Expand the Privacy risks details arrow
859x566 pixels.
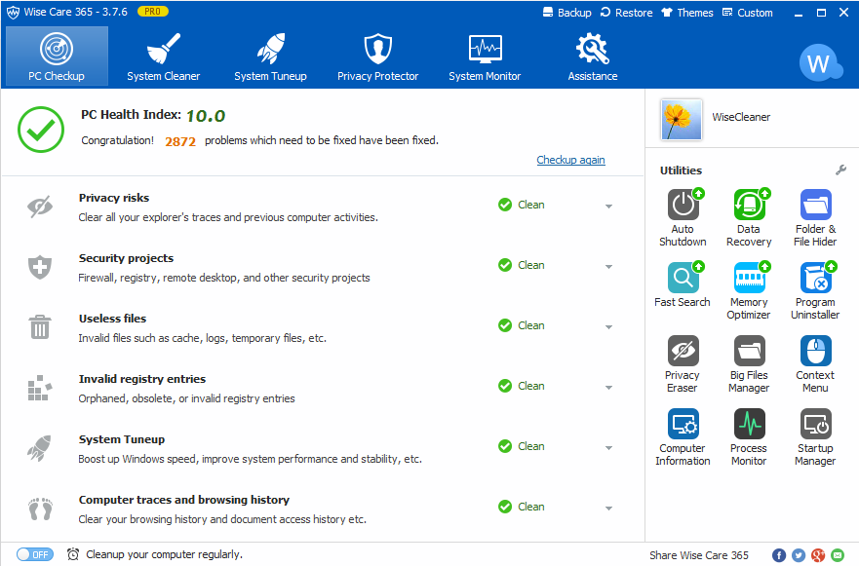pyautogui.click(x=608, y=206)
